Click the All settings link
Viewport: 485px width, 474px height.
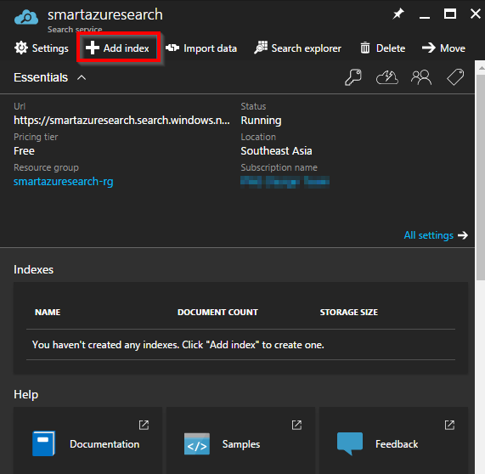point(436,235)
